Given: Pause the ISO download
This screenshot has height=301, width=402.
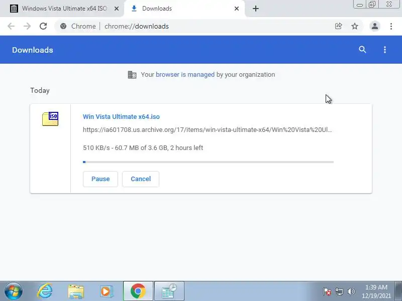Looking at the screenshot, I should point(100,179).
